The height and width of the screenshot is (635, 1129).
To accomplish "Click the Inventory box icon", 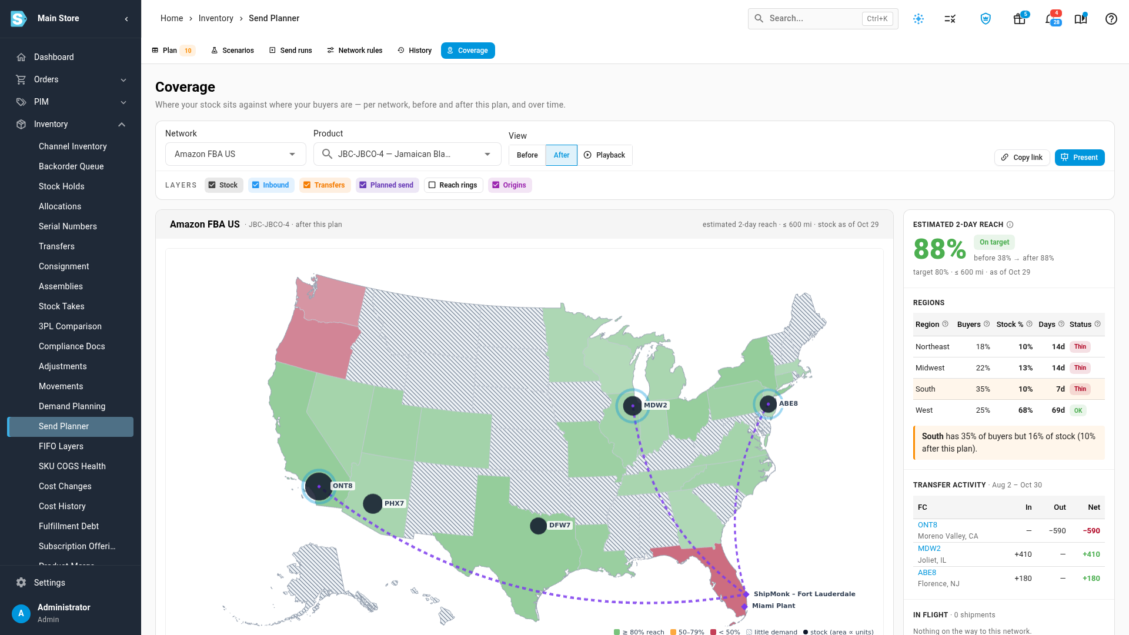I will (x=21, y=124).
